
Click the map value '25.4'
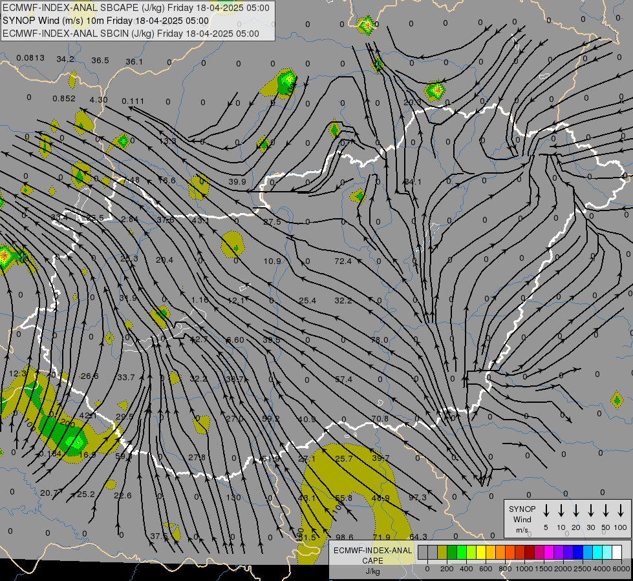pyautogui.click(x=308, y=300)
